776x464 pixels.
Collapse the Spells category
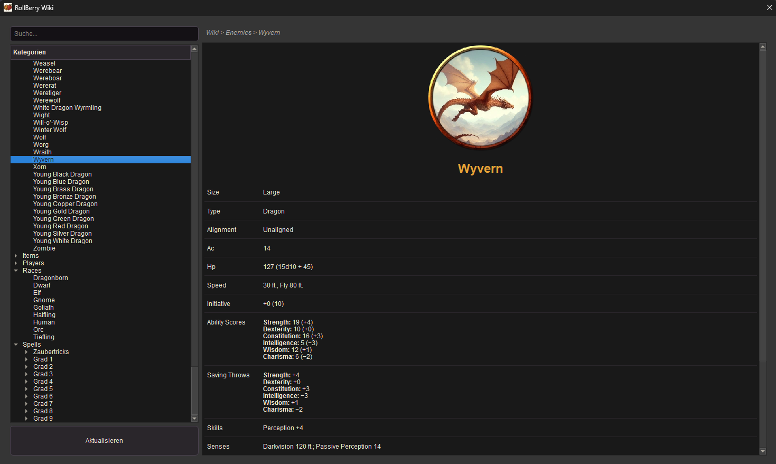tap(15, 344)
